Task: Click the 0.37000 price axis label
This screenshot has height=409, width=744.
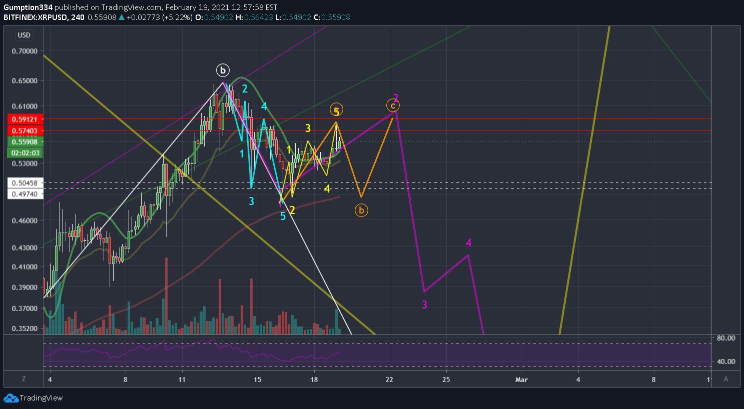Action: [x=25, y=308]
